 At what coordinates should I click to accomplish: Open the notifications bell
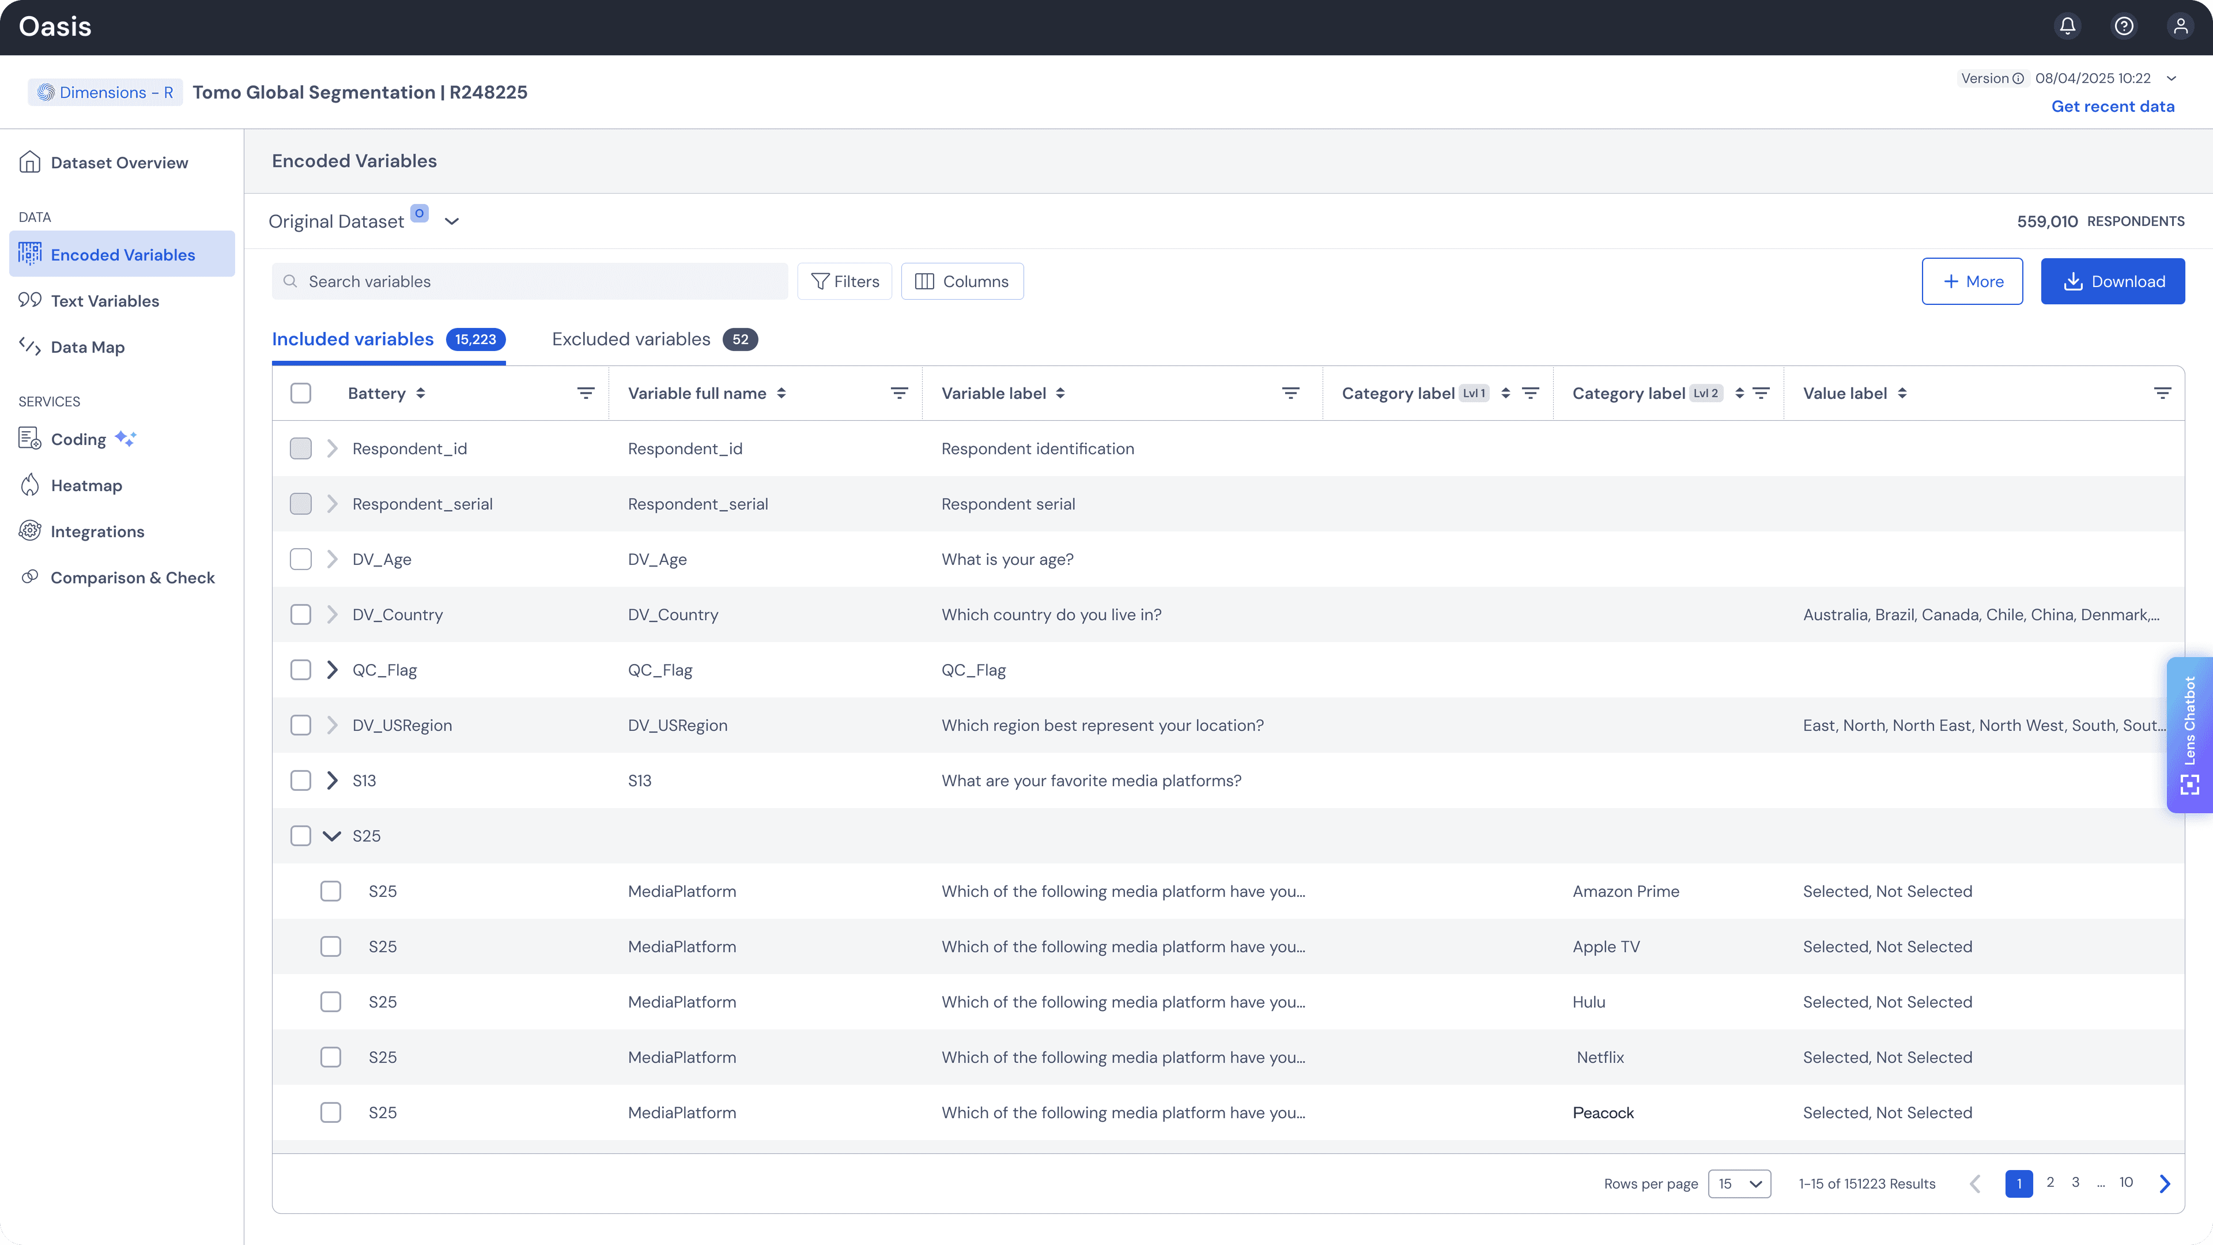(x=2068, y=26)
